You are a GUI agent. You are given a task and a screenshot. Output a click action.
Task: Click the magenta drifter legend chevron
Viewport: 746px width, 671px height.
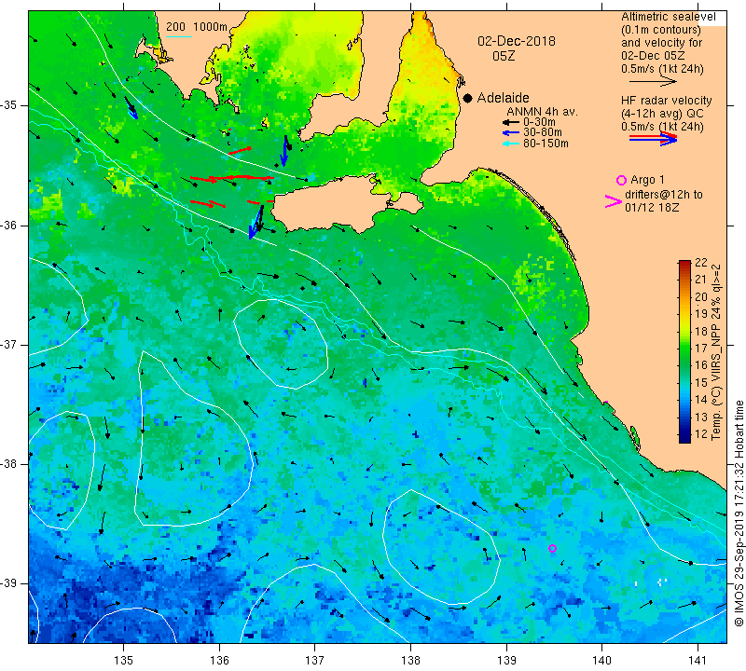614,201
